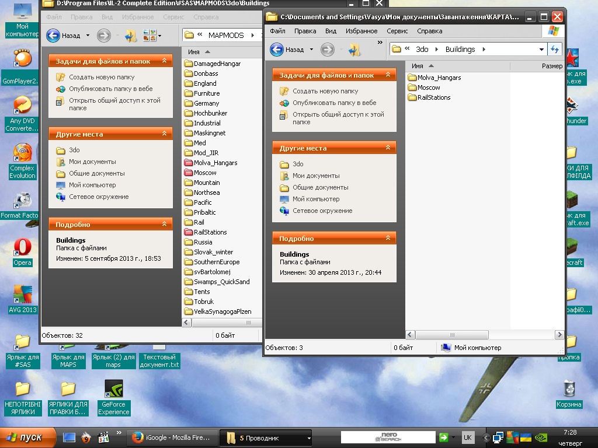Open the Избранное menu in the front window

click(x=361, y=31)
